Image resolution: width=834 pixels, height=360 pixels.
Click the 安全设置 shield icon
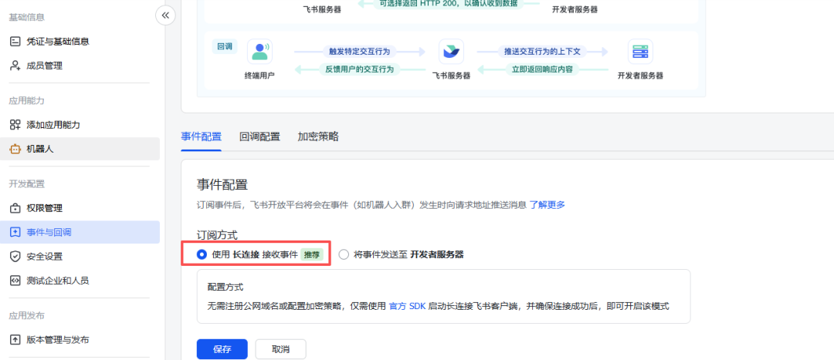click(15, 257)
